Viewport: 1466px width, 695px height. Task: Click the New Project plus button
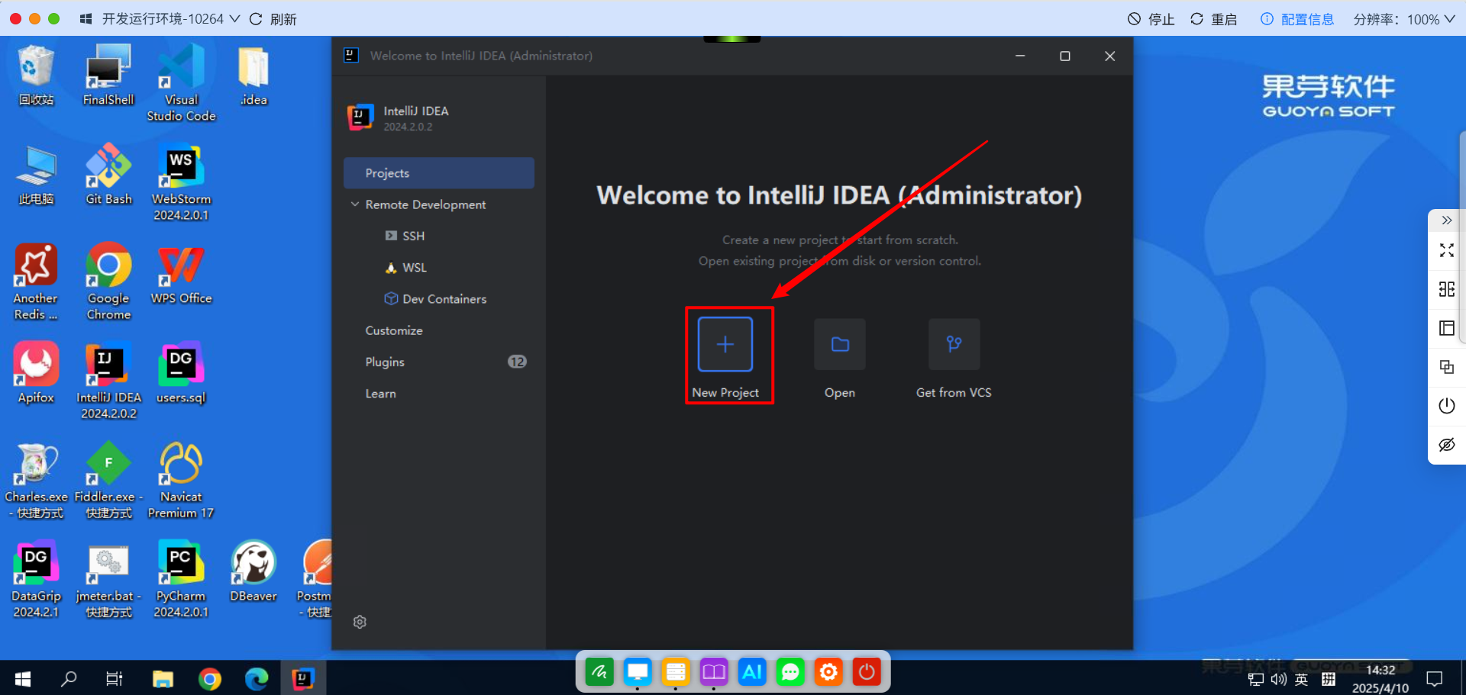coord(725,344)
